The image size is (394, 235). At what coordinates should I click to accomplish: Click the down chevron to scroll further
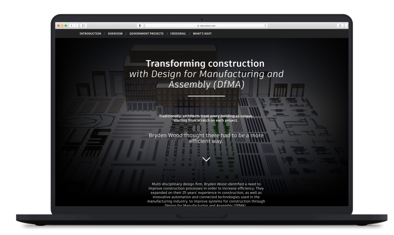(206, 159)
